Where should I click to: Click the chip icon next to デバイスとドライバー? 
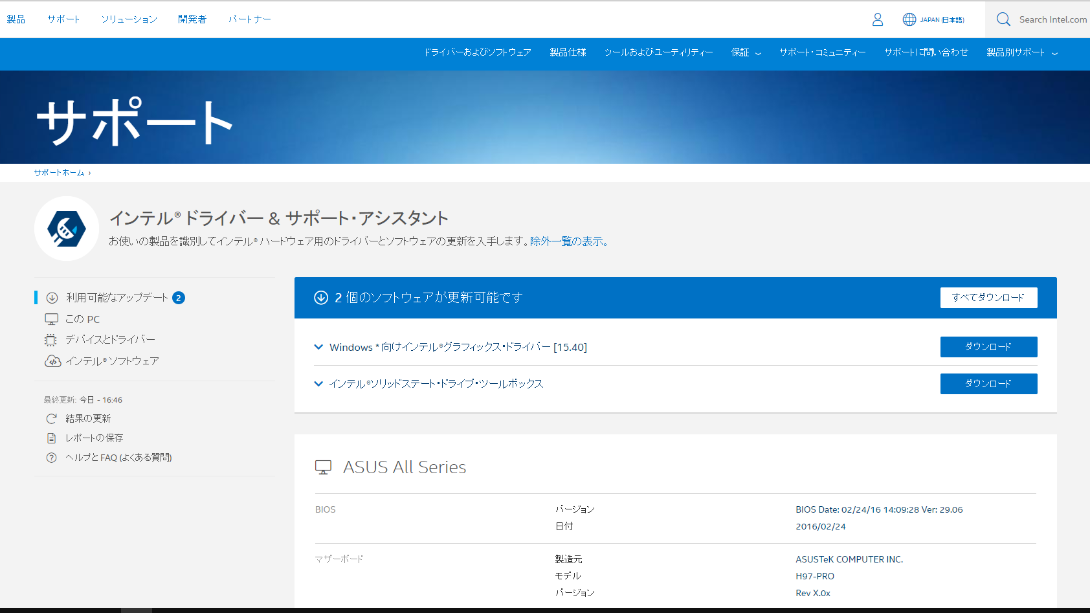(x=50, y=340)
